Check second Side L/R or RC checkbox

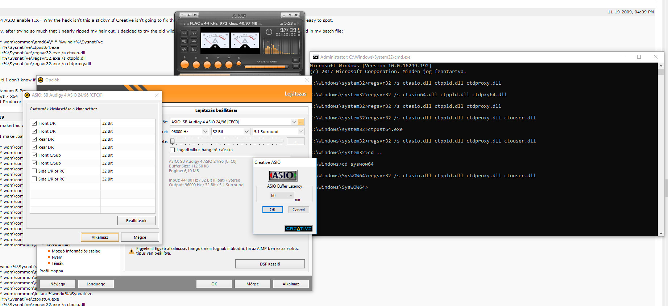(x=34, y=179)
